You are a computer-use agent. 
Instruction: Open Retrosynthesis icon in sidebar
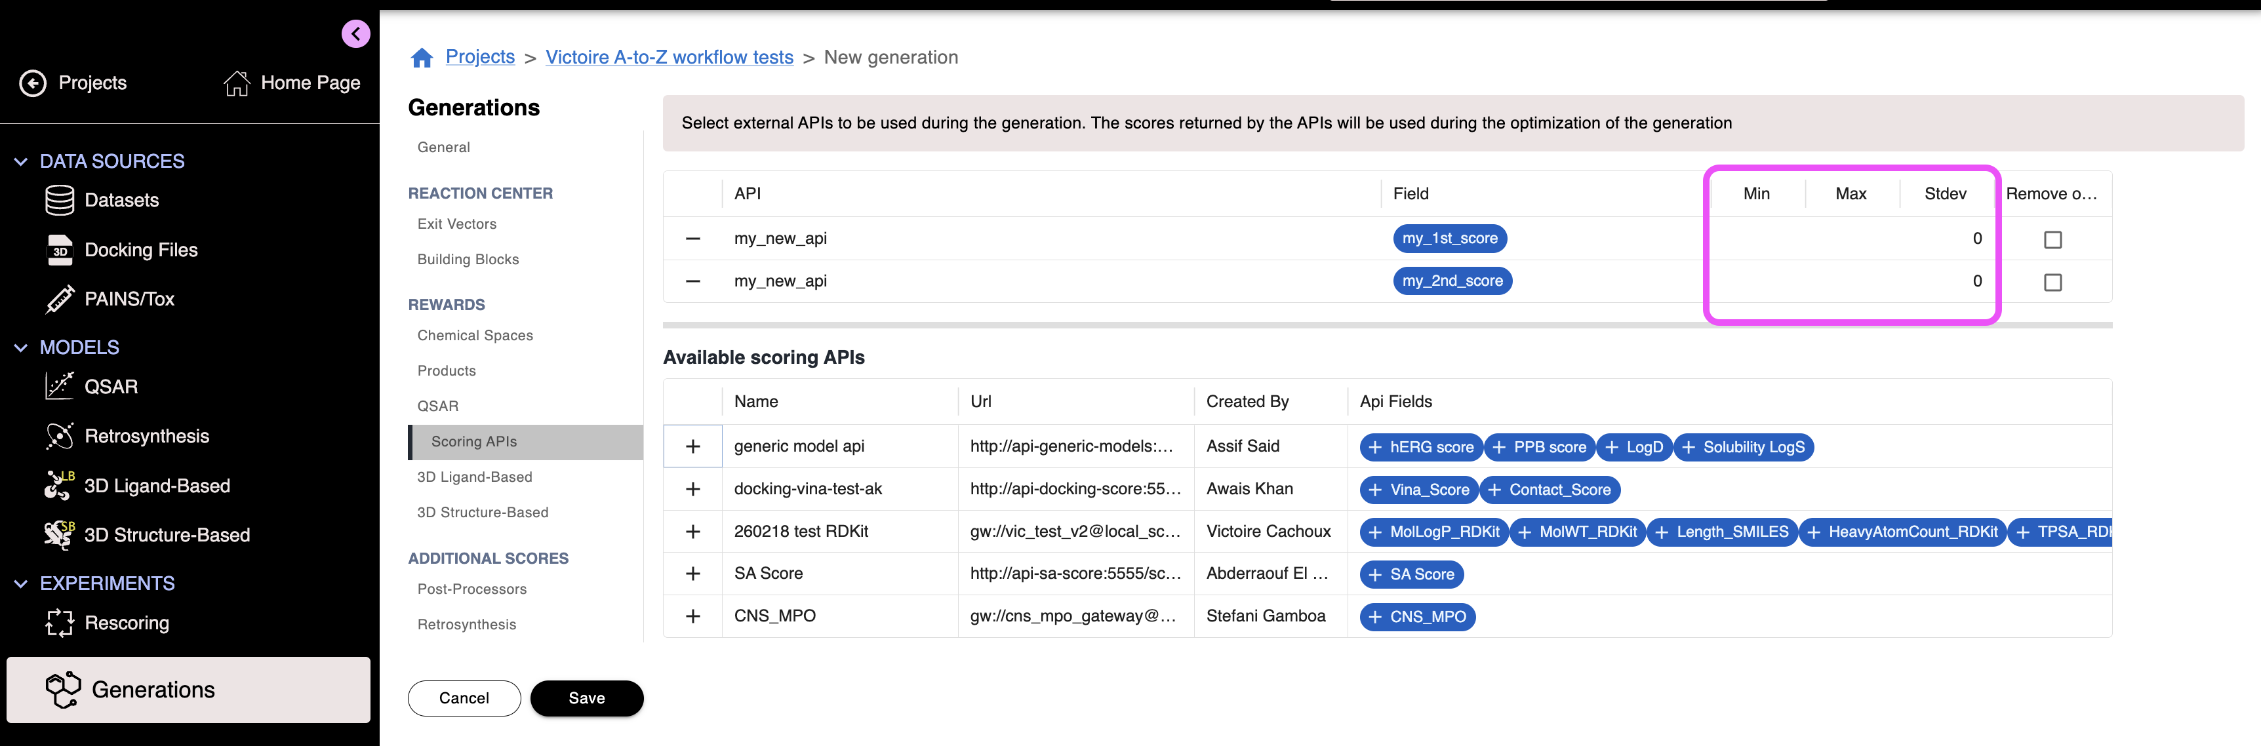pyautogui.click(x=60, y=436)
